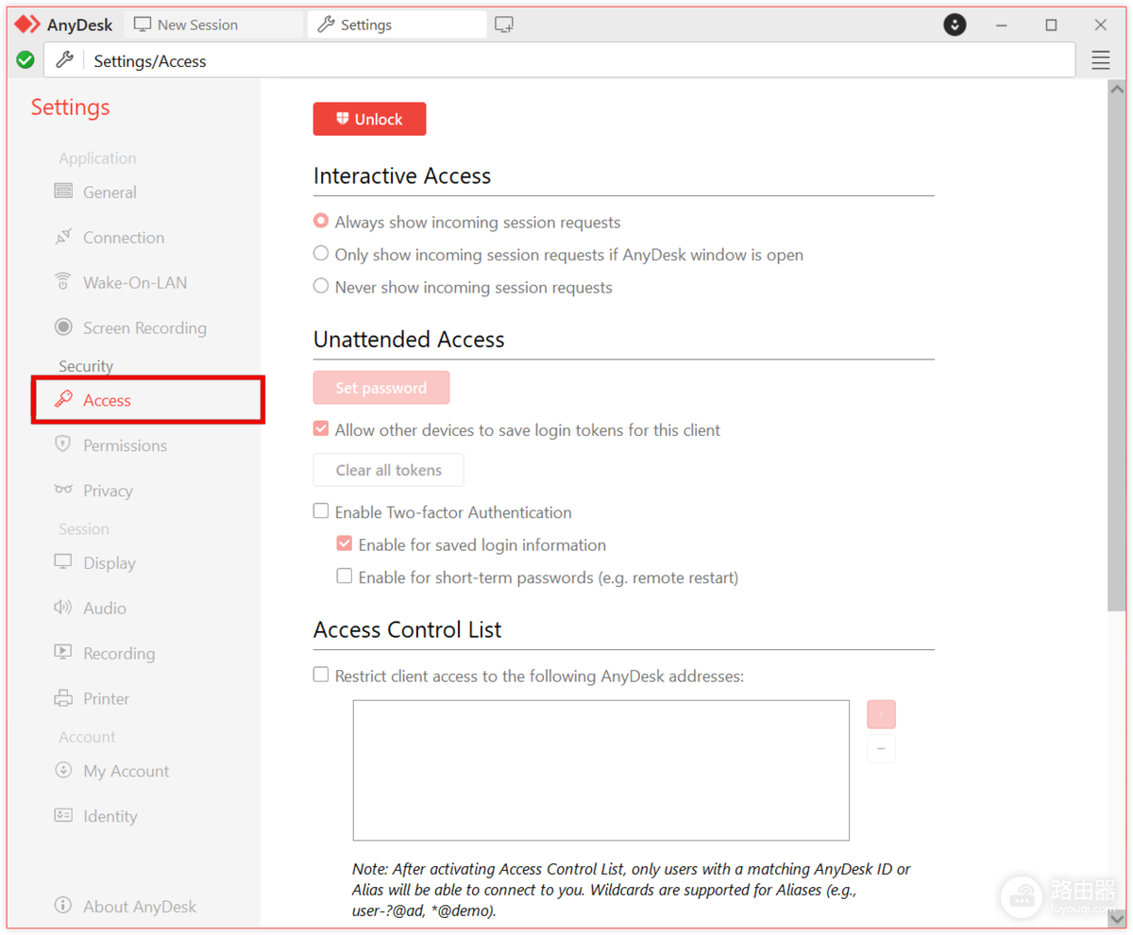Open Audio settings page

pos(105,609)
